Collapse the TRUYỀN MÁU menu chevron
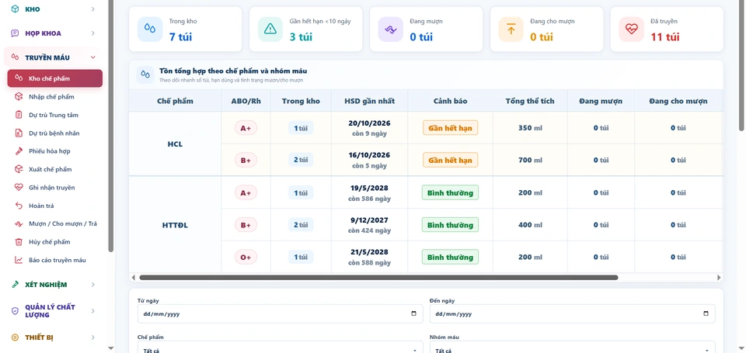This screenshot has width=746, height=353. 92,57
